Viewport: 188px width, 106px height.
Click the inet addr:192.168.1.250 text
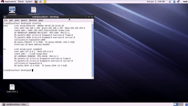27,28
